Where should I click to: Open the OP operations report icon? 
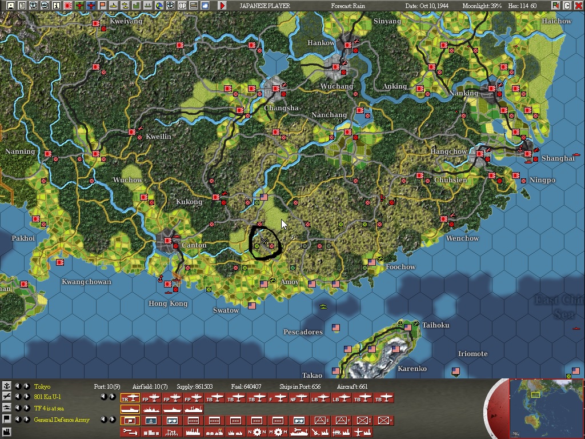182,6
